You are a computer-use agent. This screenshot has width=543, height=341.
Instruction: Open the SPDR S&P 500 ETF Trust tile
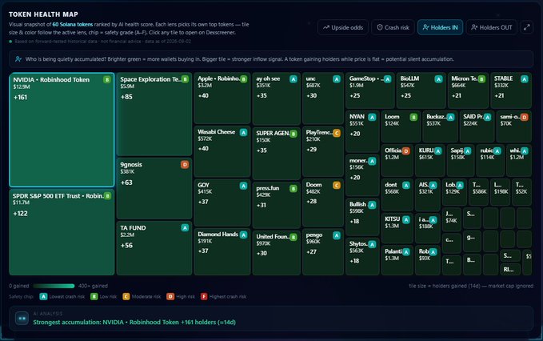[62, 232]
